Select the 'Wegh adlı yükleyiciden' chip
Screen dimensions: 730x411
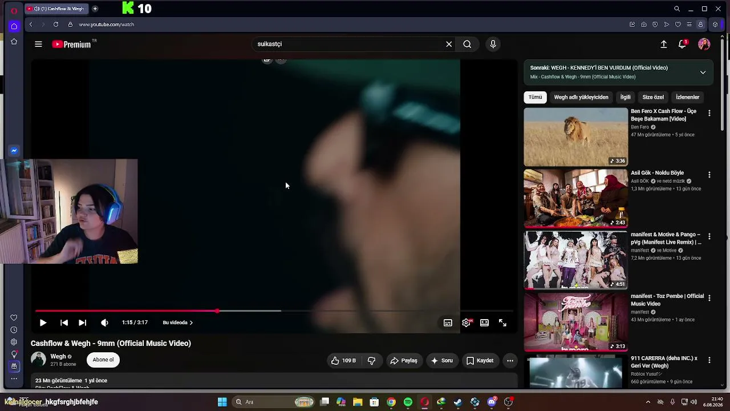tap(581, 97)
